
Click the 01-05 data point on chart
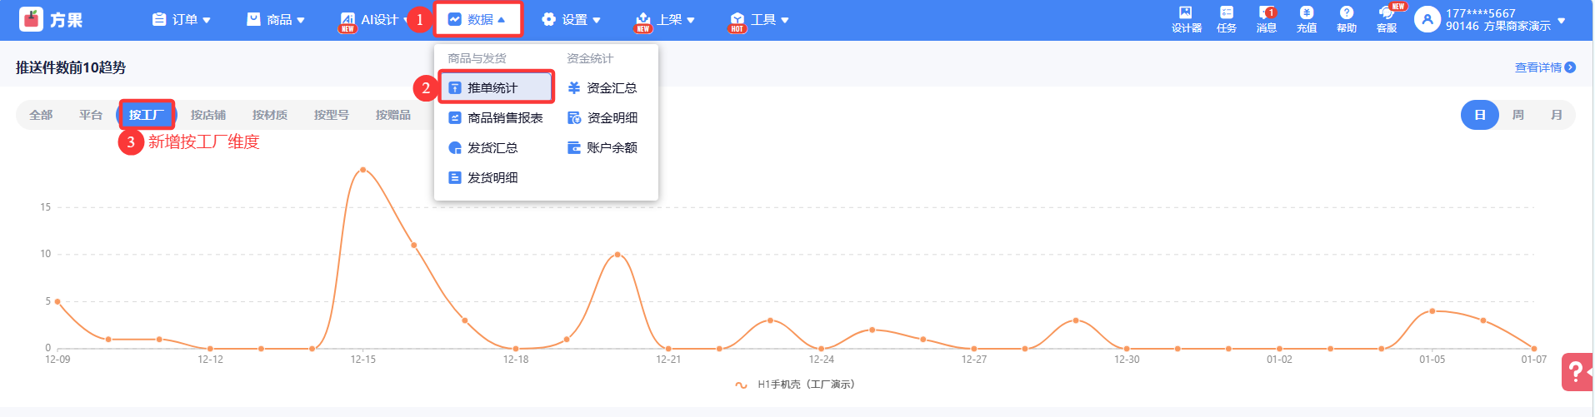[x=1432, y=311]
